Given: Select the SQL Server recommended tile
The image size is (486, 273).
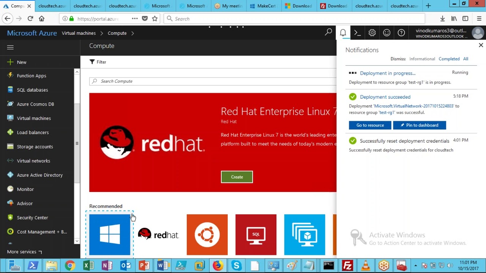Looking at the screenshot, I should click(256, 235).
